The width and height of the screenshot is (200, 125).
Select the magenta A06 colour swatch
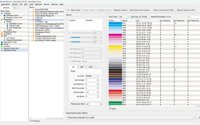point(115,35)
